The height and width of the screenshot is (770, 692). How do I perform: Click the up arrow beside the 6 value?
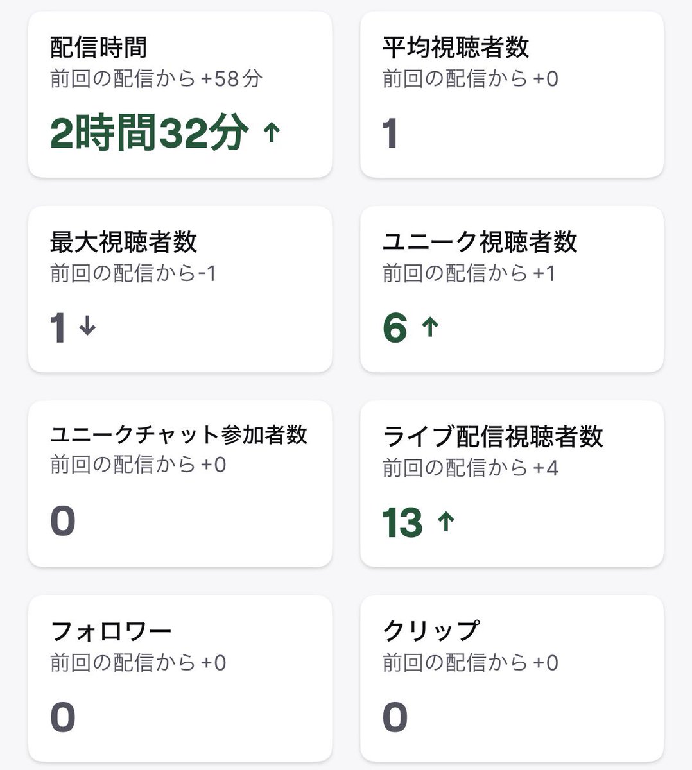click(x=430, y=327)
